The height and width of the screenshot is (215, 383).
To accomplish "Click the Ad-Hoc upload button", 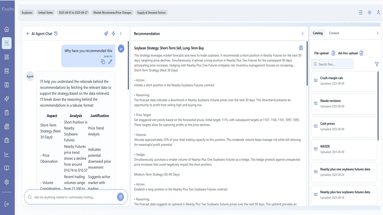I will click(x=350, y=53).
